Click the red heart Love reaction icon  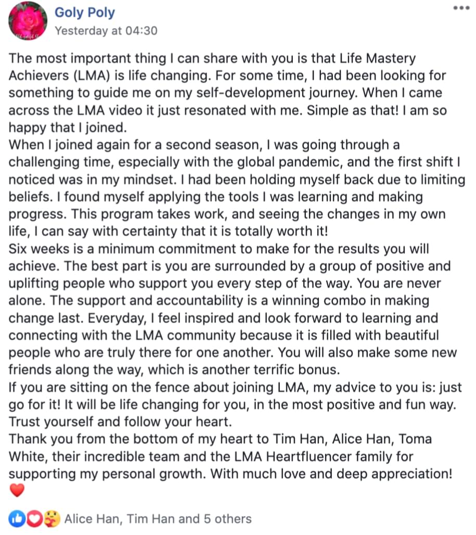point(34,519)
